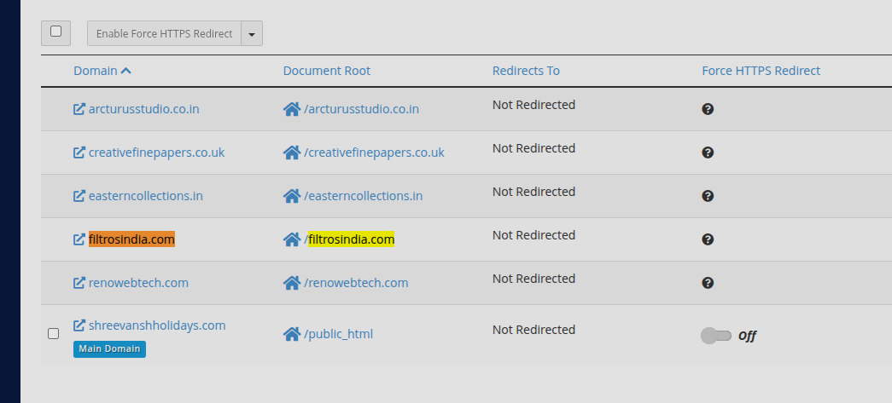The height and width of the screenshot is (403, 892).
Task: Click help icon in renowebtech.com row
Action: (x=708, y=283)
